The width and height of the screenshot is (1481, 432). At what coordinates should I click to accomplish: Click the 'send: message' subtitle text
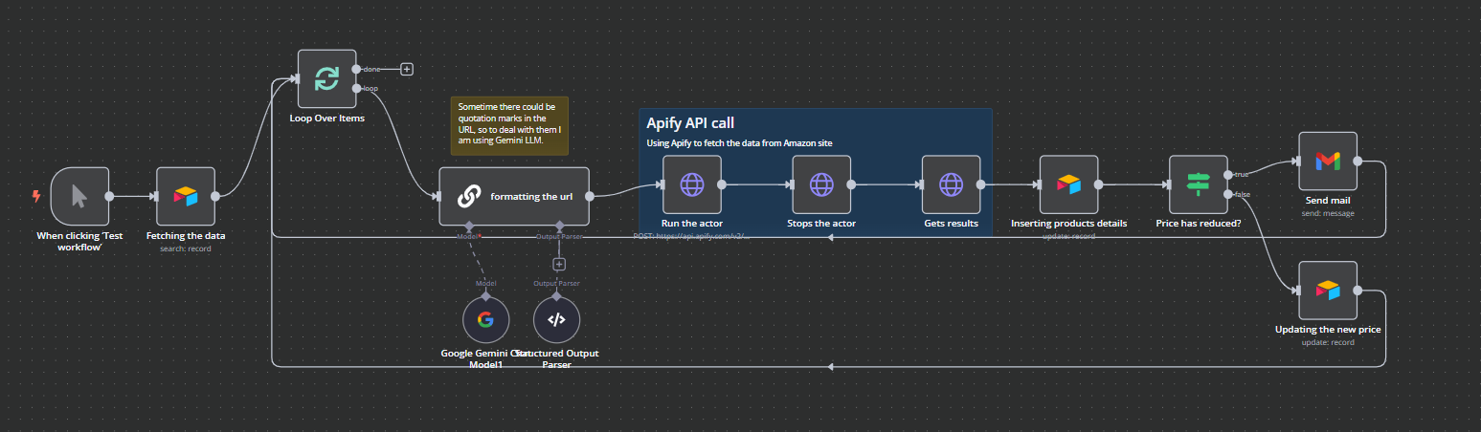click(x=1328, y=213)
